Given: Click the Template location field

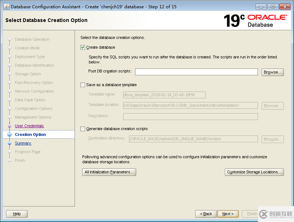Looking at the screenshot, I should (190, 105).
